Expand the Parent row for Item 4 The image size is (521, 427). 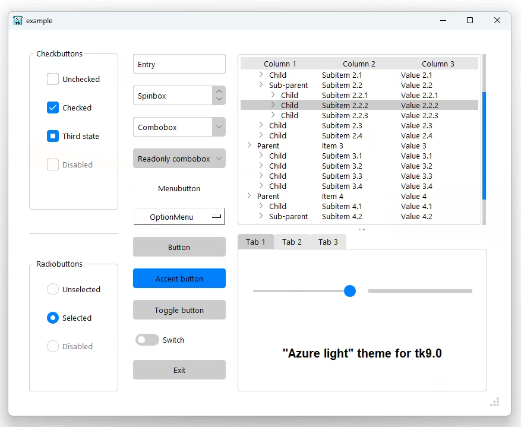[x=249, y=195]
